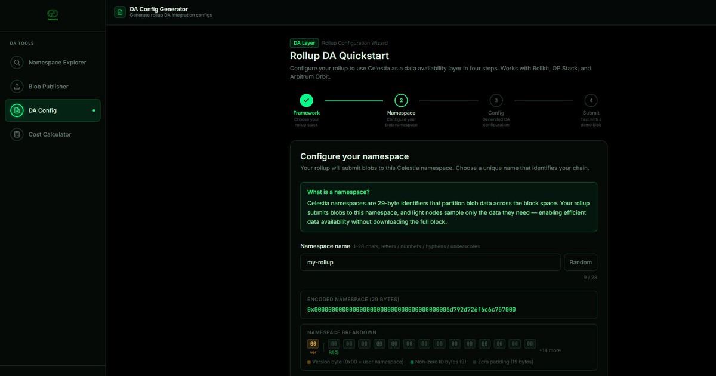Click the encoded namespace hex value
Image resolution: width=716 pixels, height=376 pixels.
pos(412,310)
